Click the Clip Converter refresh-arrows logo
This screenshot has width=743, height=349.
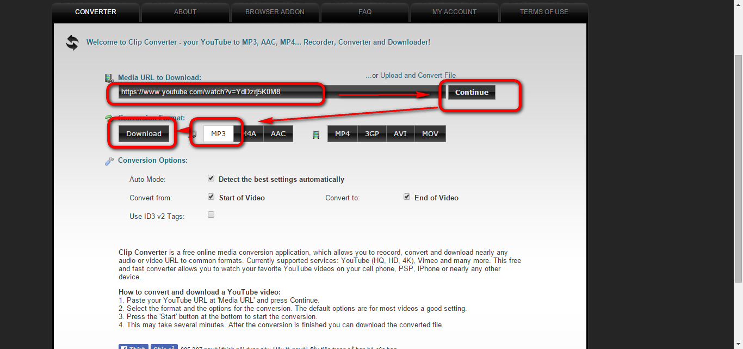(x=72, y=42)
